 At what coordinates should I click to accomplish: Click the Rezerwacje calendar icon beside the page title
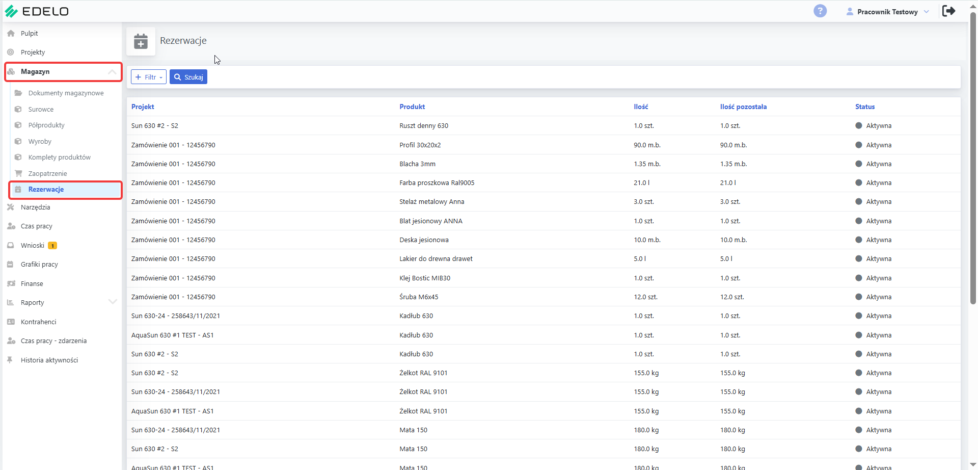click(x=141, y=41)
